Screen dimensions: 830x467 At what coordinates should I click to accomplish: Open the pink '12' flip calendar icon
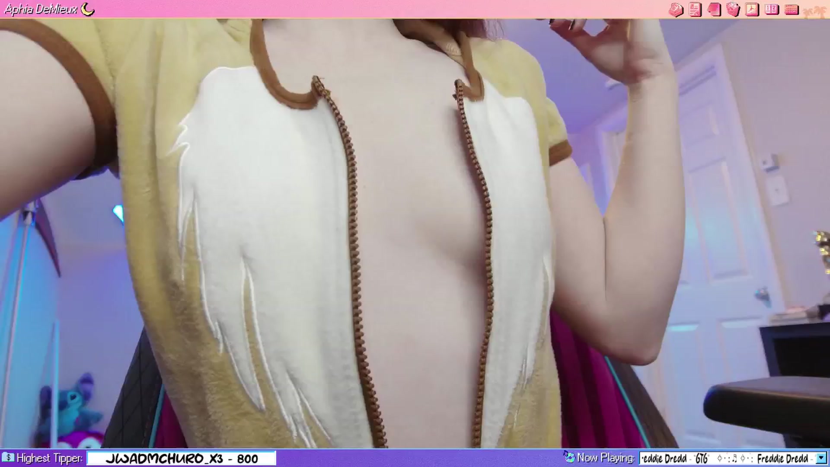click(x=772, y=10)
